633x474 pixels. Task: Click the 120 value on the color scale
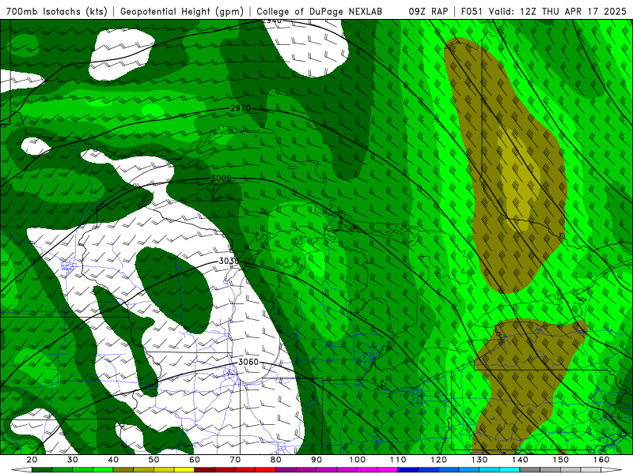click(438, 460)
